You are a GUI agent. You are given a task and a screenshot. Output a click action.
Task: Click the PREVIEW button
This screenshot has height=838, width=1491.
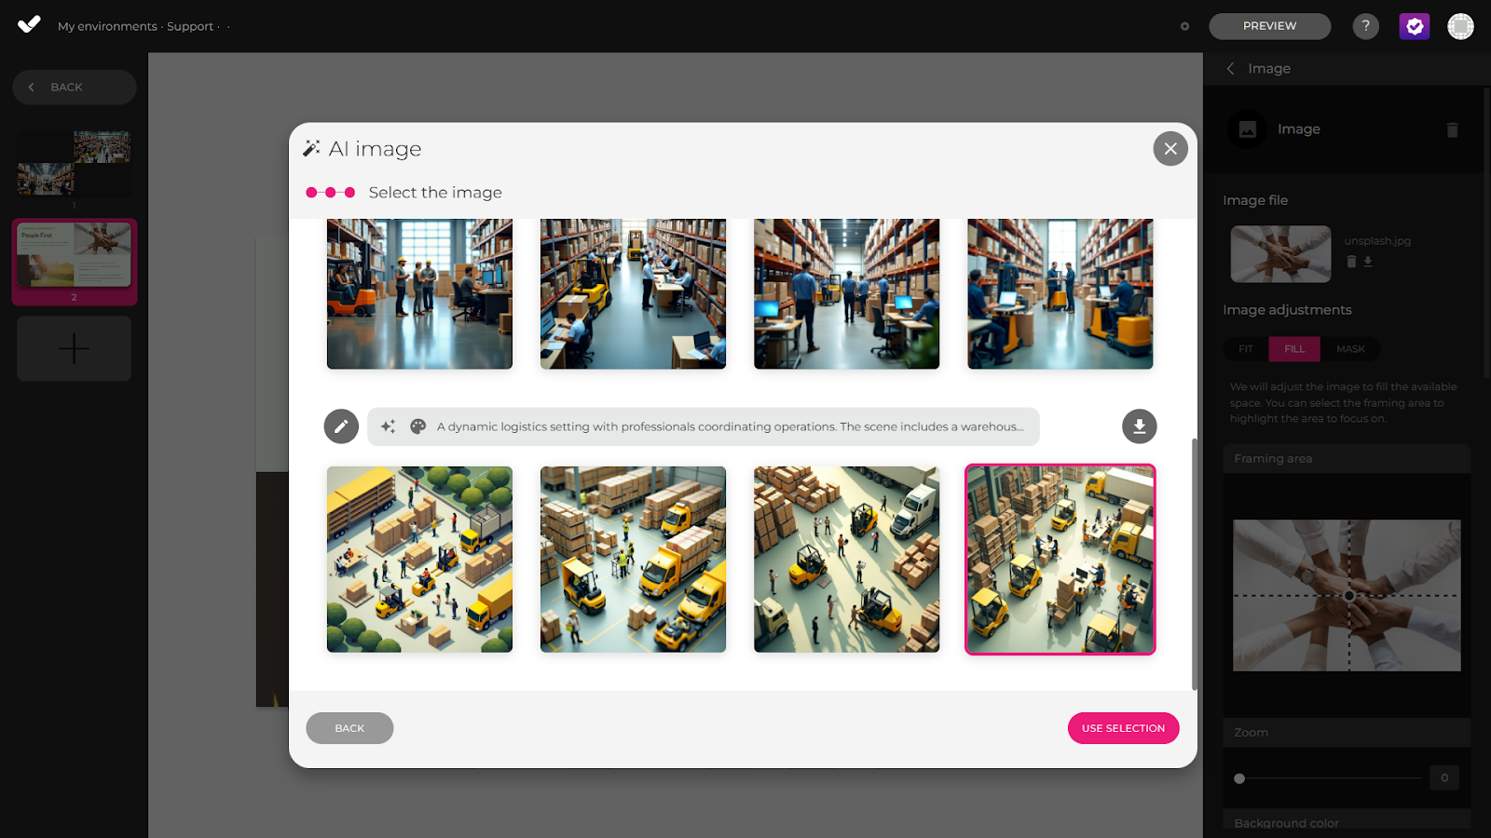(x=1269, y=26)
